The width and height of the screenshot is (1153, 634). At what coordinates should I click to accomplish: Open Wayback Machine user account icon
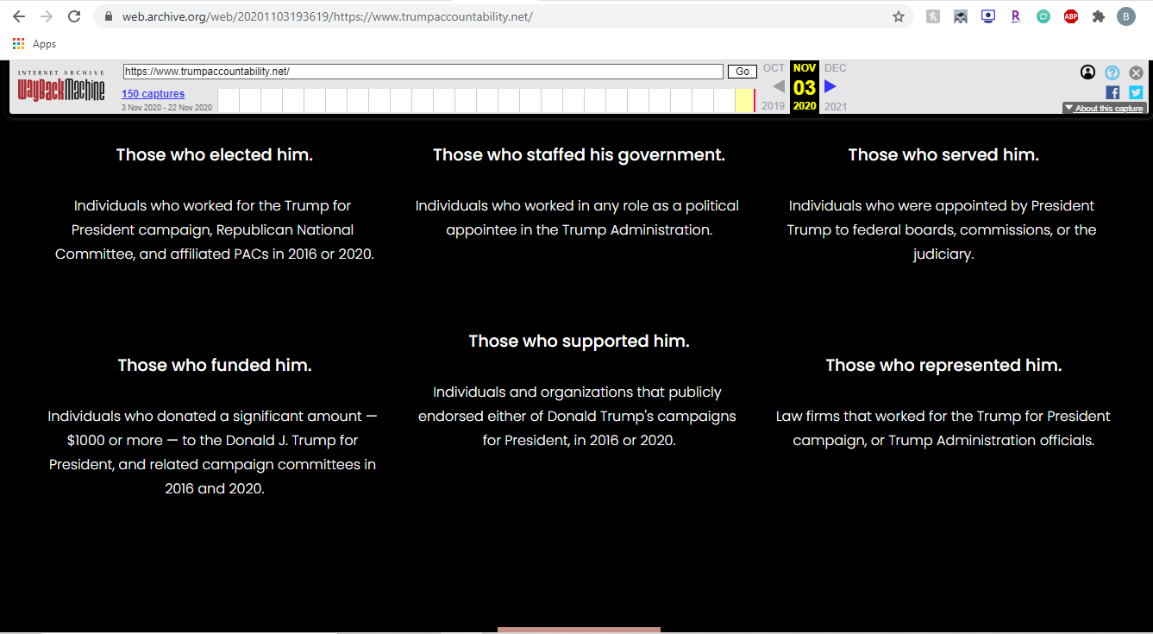pos(1087,72)
